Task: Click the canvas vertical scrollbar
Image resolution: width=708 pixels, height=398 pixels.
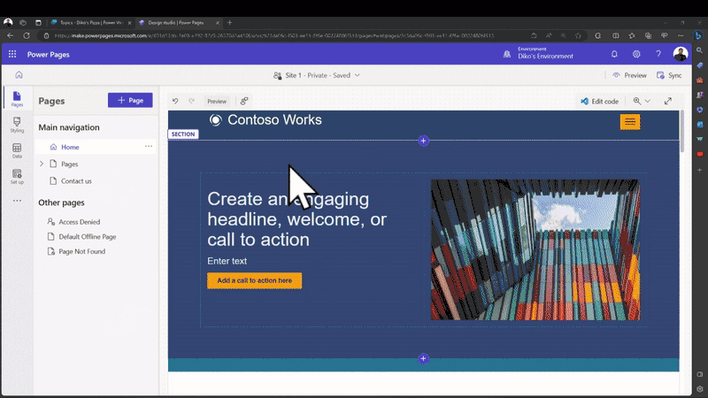Action: (681, 131)
